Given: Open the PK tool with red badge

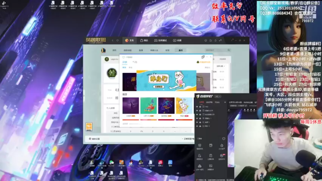Looking at the screenshot, I should (x=222, y=157).
